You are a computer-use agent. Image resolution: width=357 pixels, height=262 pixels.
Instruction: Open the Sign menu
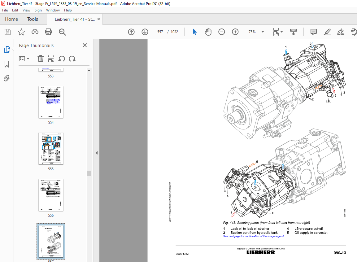tap(38, 10)
